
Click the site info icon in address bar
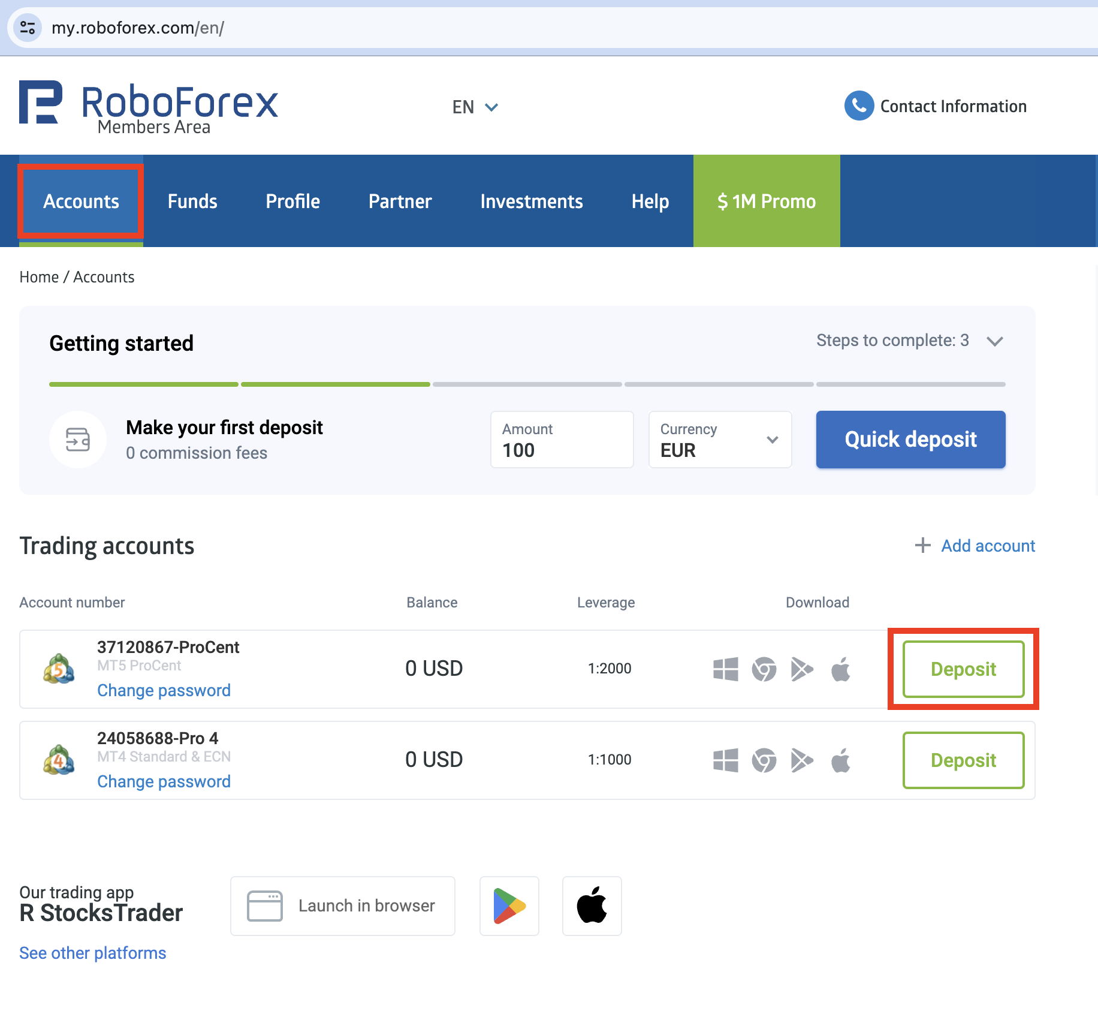click(28, 28)
